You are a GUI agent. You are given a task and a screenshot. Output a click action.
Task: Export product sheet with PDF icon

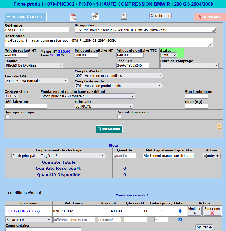pos(73,17)
